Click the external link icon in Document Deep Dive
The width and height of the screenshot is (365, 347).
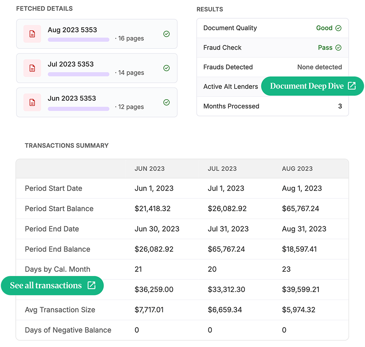pyautogui.click(x=352, y=86)
